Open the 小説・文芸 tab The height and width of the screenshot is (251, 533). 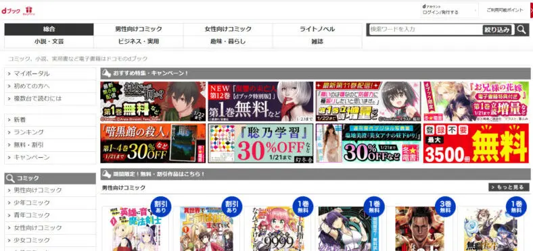[x=49, y=42]
